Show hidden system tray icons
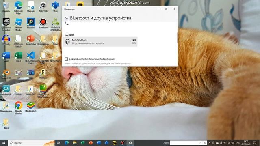Screen dimensions: 260x146 [x=210, y=143]
